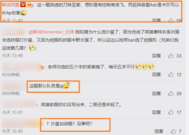Reply to the 13:46 comment
Viewport: 189px width, 135px height.
tap(157, 56)
